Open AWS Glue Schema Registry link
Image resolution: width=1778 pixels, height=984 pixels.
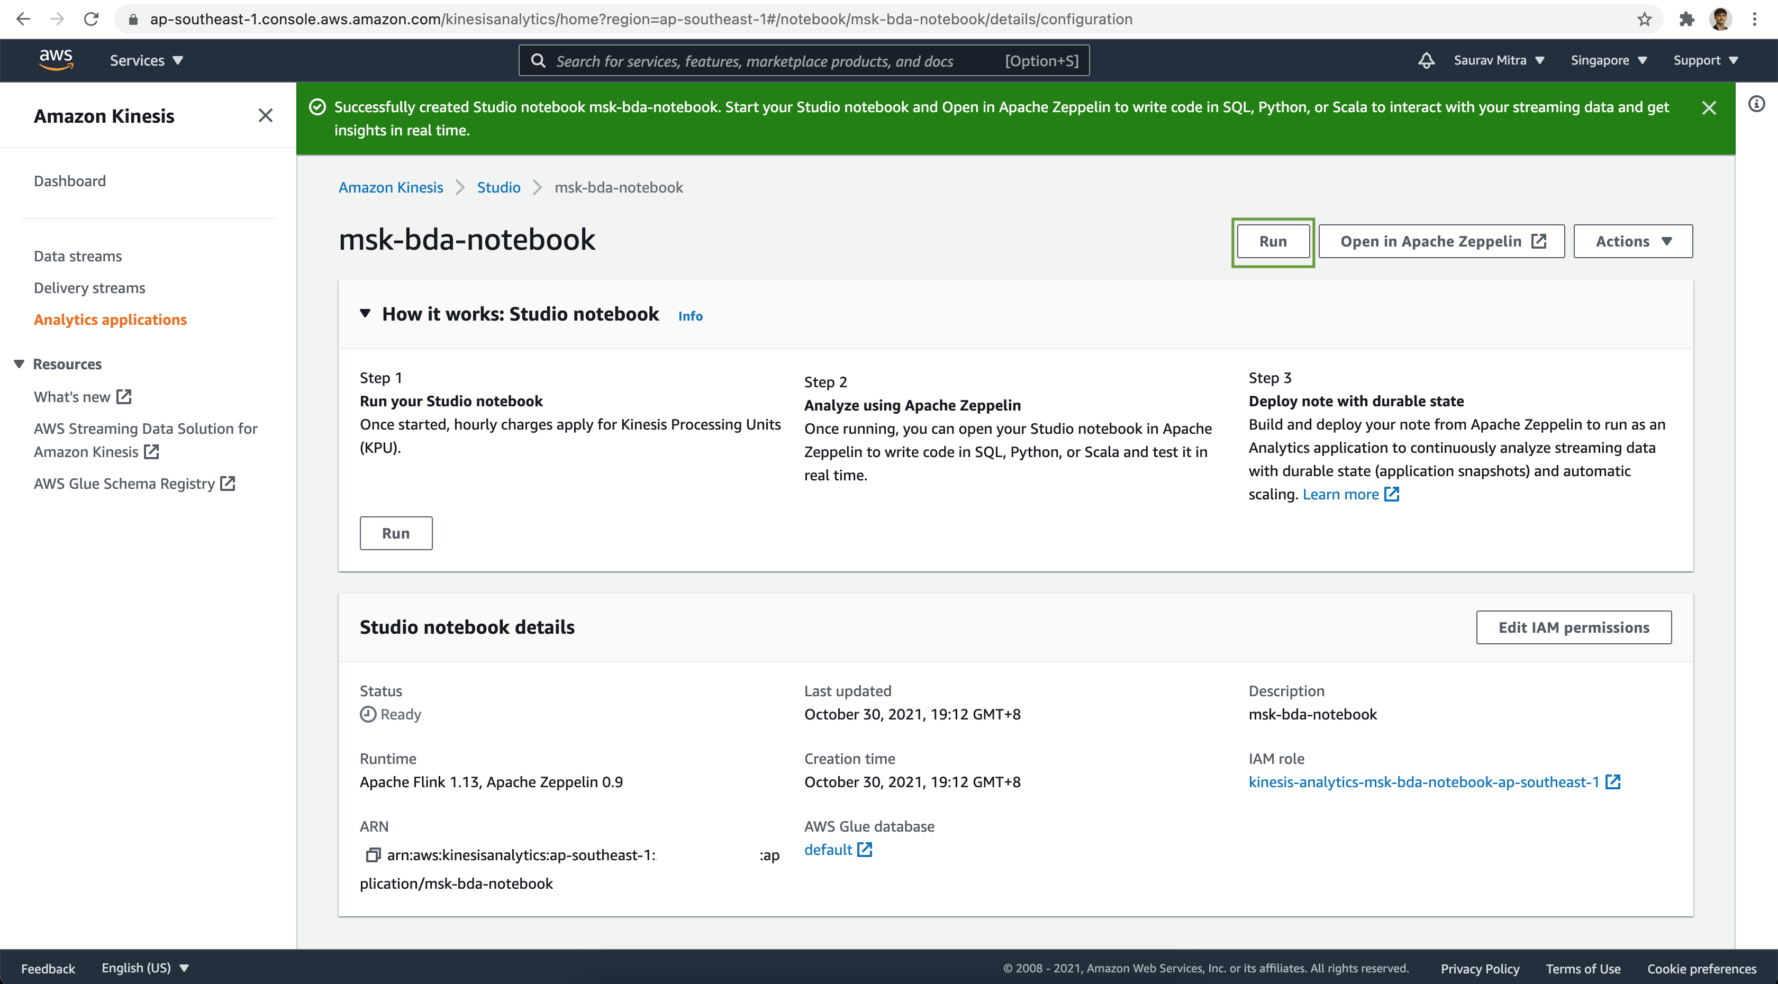point(124,484)
